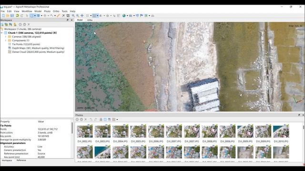Click the highlighted blue icon in Photos toolbar

click(105, 119)
